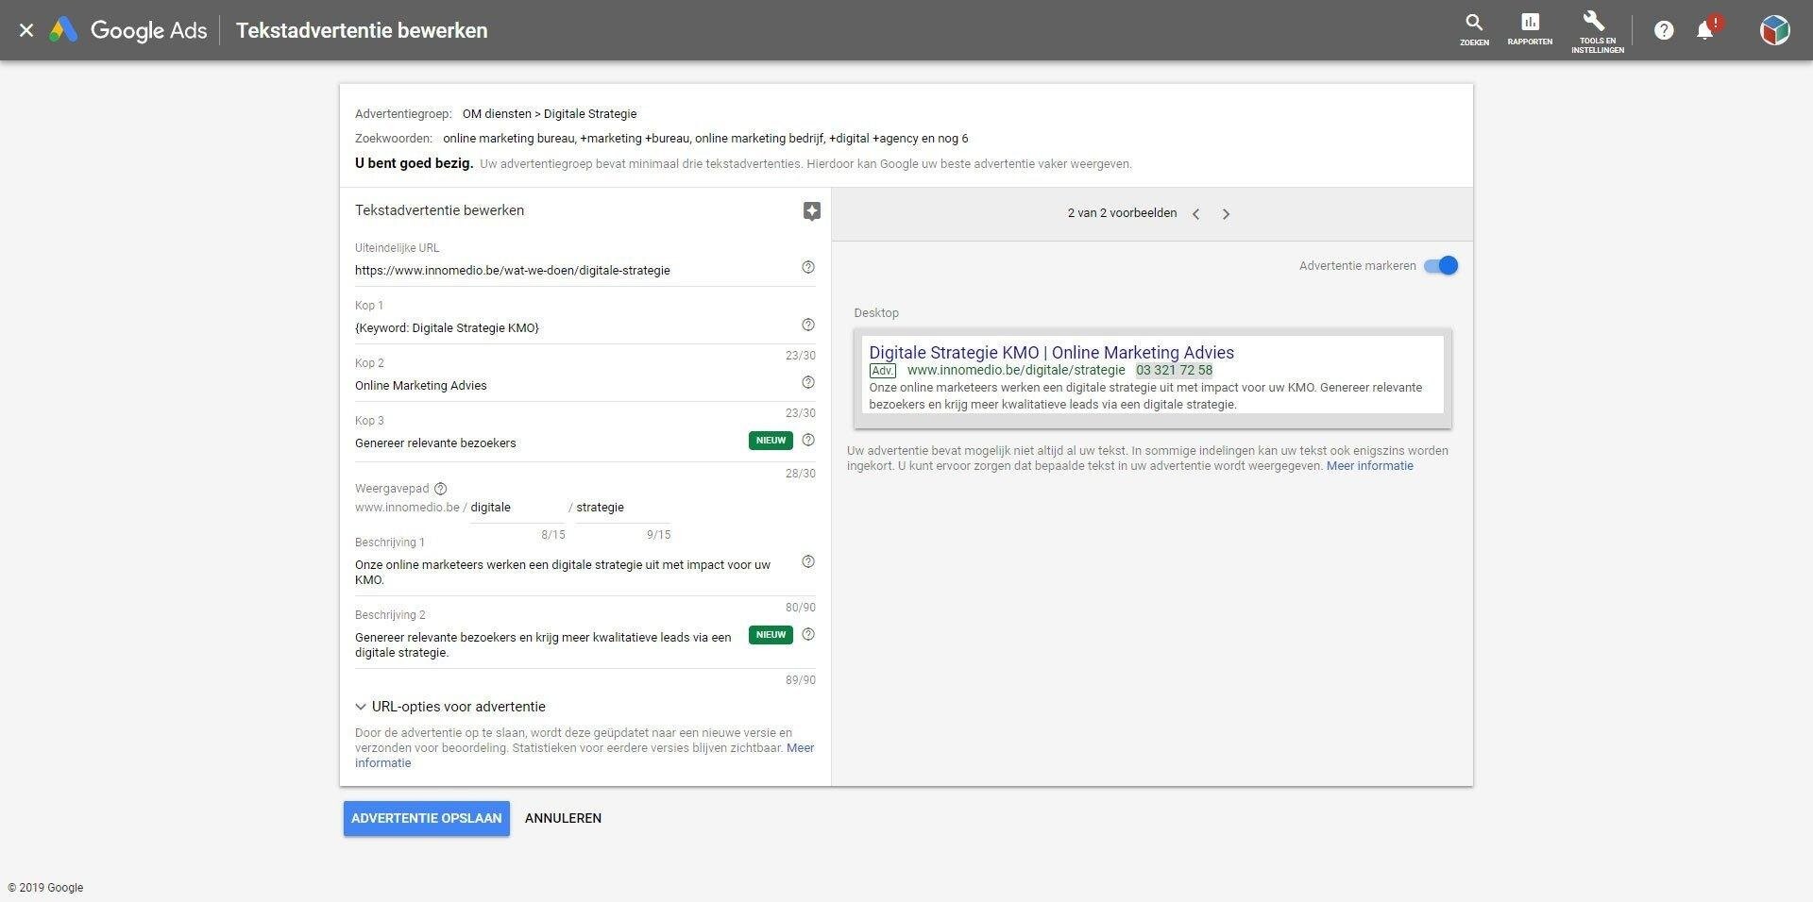Image resolution: width=1813 pixels, height=902 pixels.
Task: Click ad group name 'OM diensten > Digitale Strategie'
Action: coord(550,114)
